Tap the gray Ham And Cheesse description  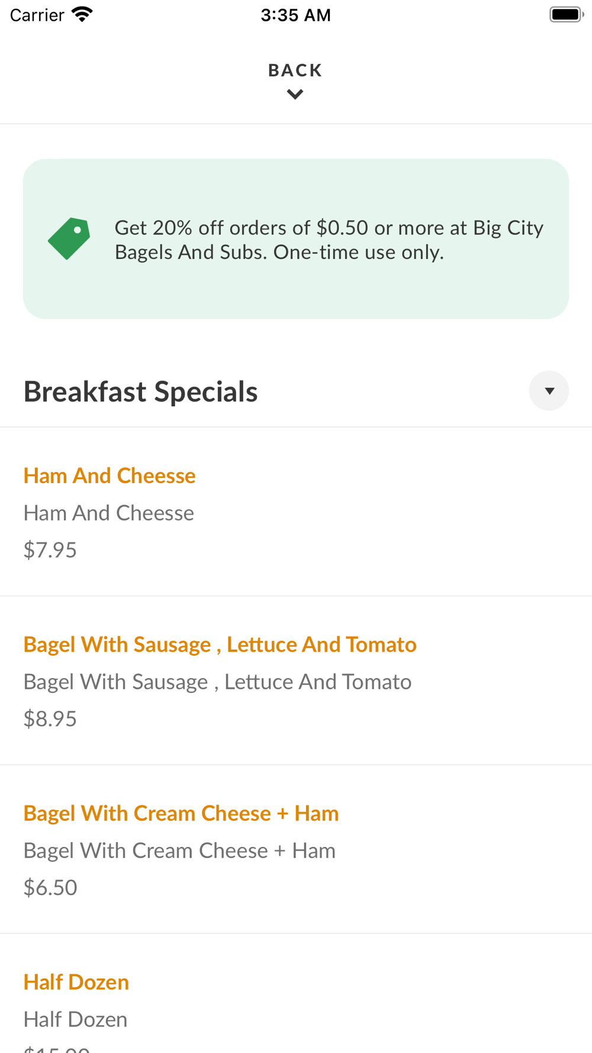click(x=108, y=513)
